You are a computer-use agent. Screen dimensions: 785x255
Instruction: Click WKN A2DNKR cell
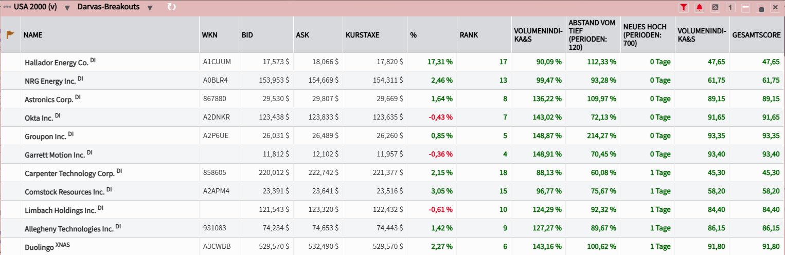217,117
